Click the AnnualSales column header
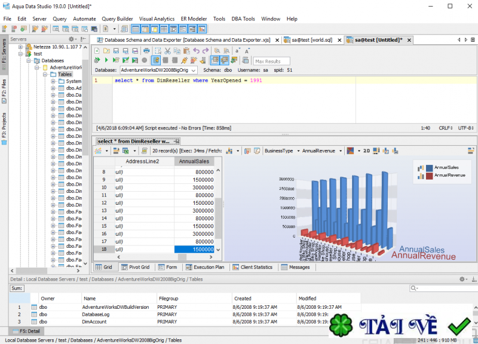This screenshot has height=344, width=478. click(x=194, y=162)
